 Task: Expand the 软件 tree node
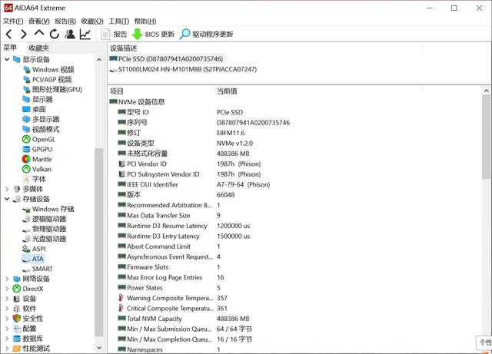click(x=7, y=309)
